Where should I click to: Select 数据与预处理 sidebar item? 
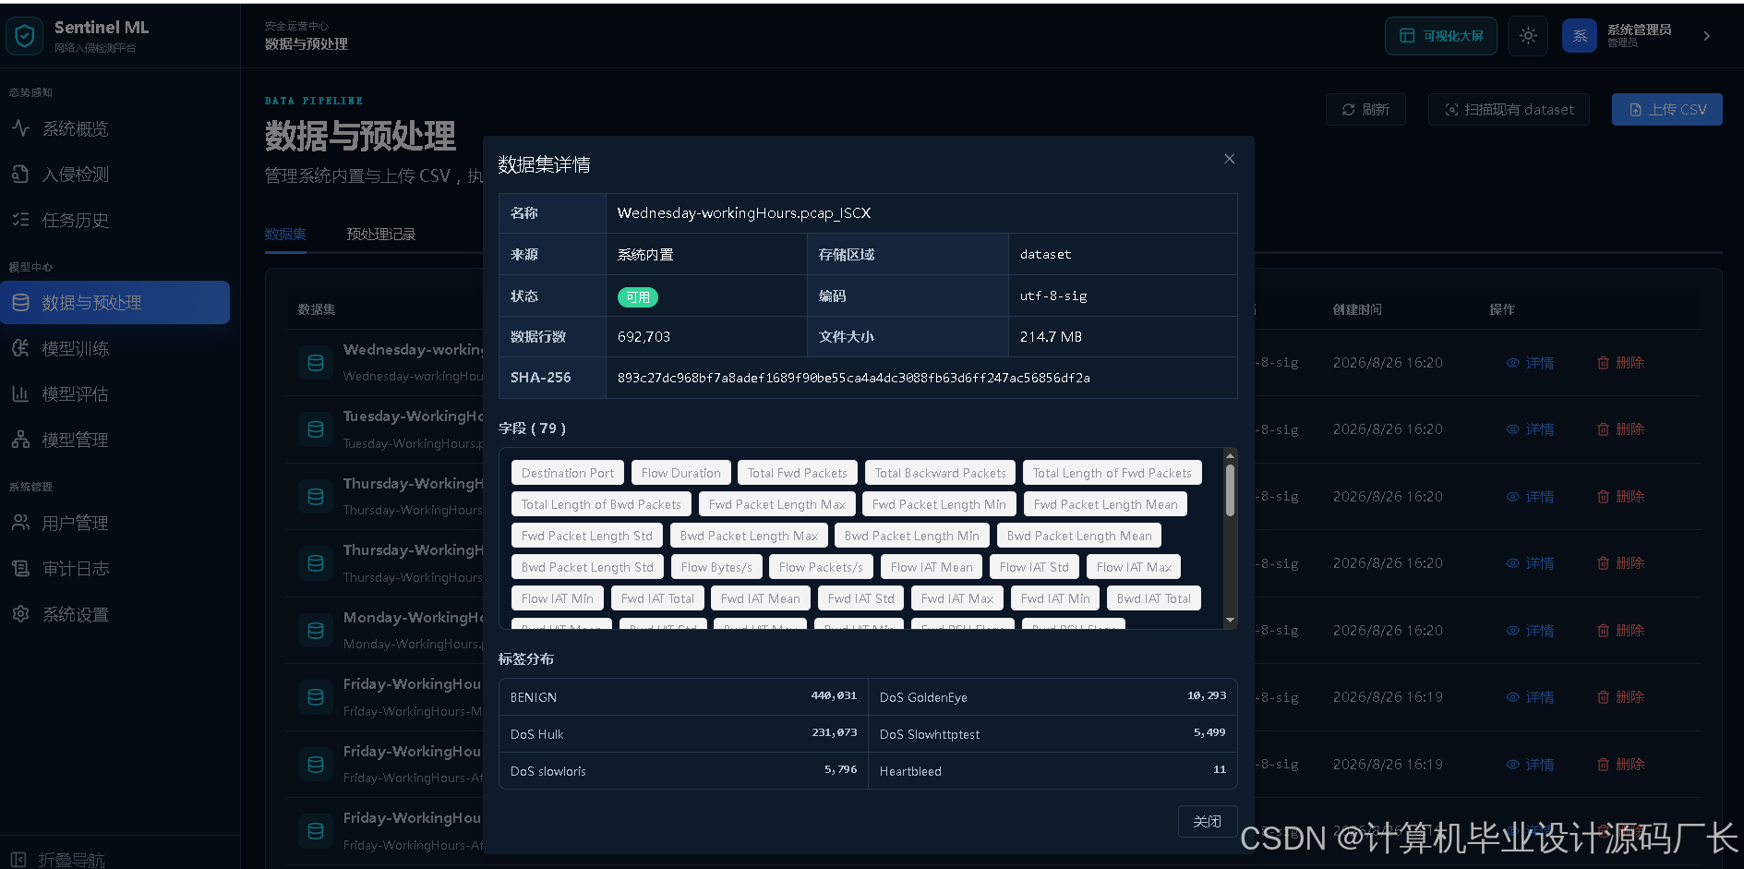114,303
